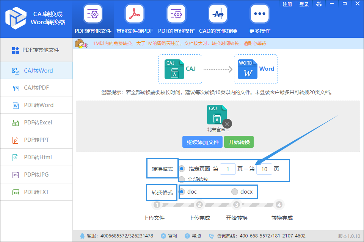Click the VIP crown icon
364x242 pixels.
(x=319, y=4)
